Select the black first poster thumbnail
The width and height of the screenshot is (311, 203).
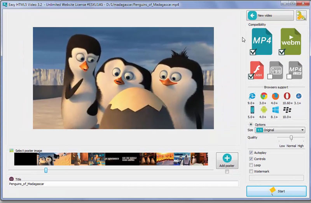(x=26, y=159)
